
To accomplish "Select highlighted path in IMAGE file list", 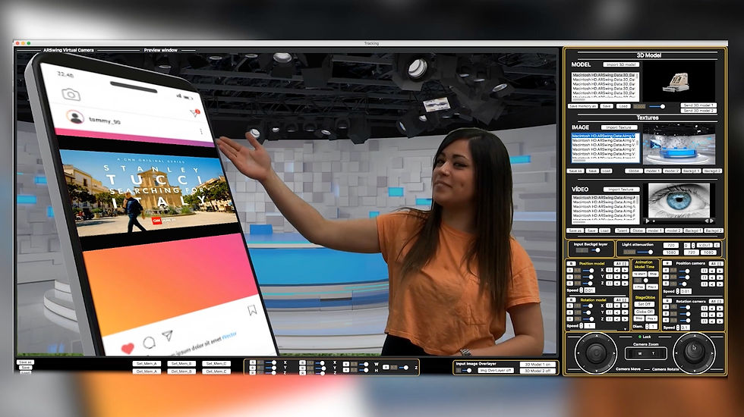I will [x=604, y=136].
